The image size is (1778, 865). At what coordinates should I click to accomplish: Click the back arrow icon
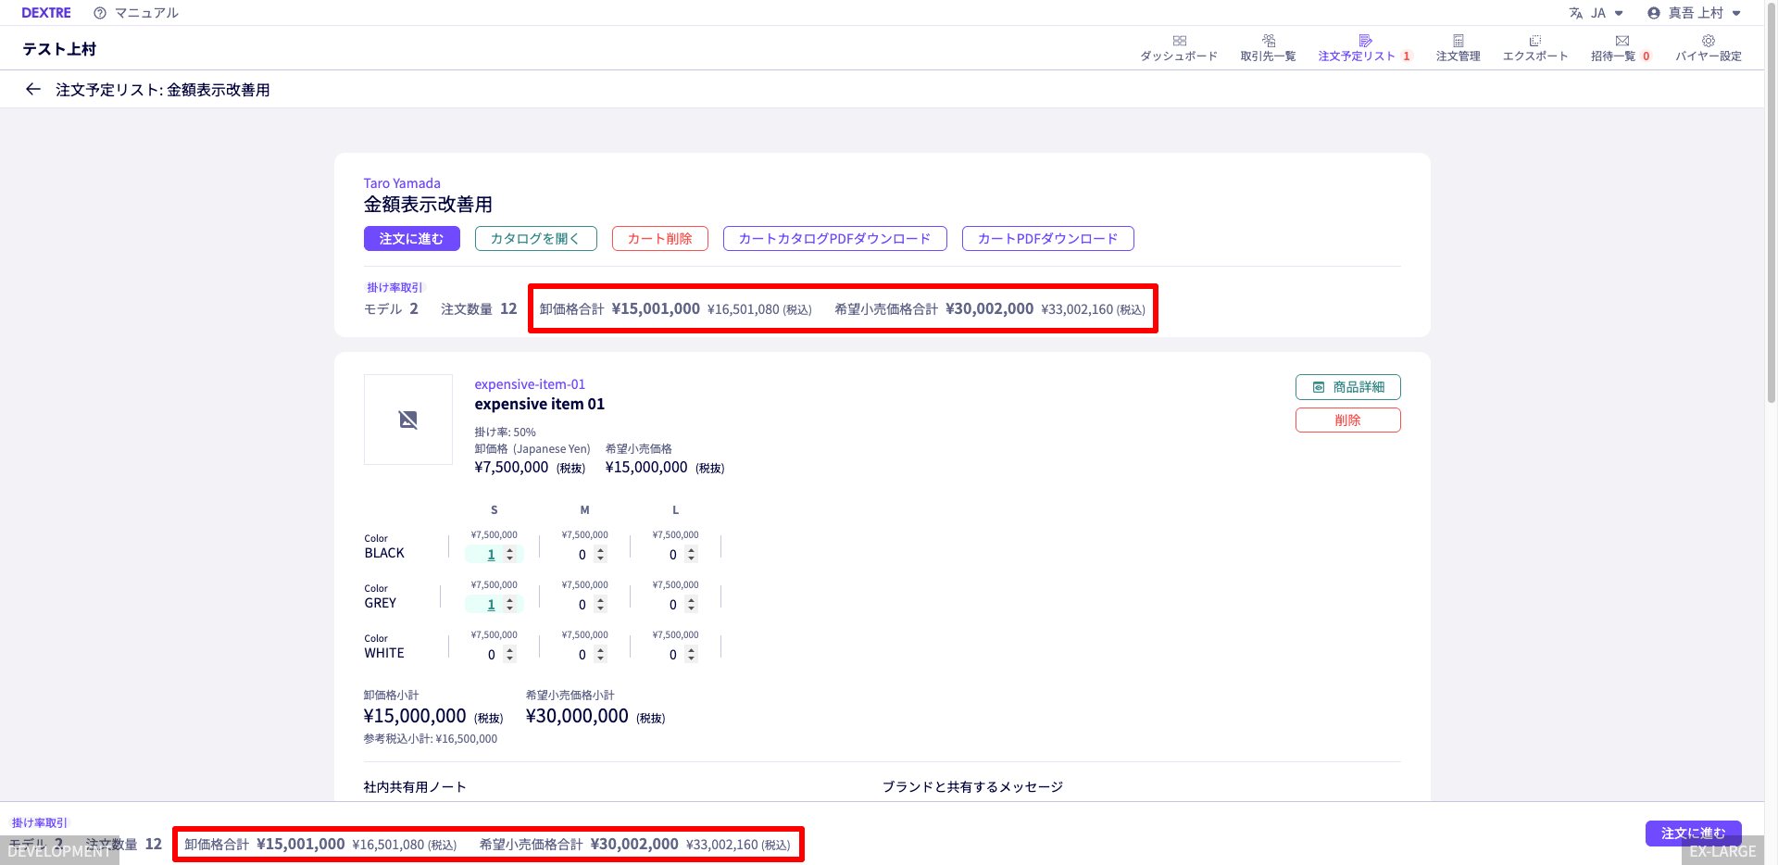click(x=33, y=90)
